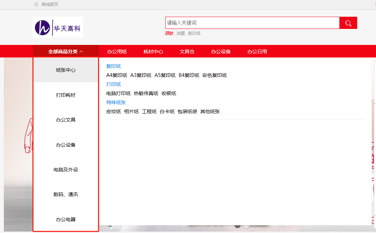Focus the 请输入关键词 search field
Image resolution: width=376 pixels, height=233 pixels.
(x=252, y=23)
